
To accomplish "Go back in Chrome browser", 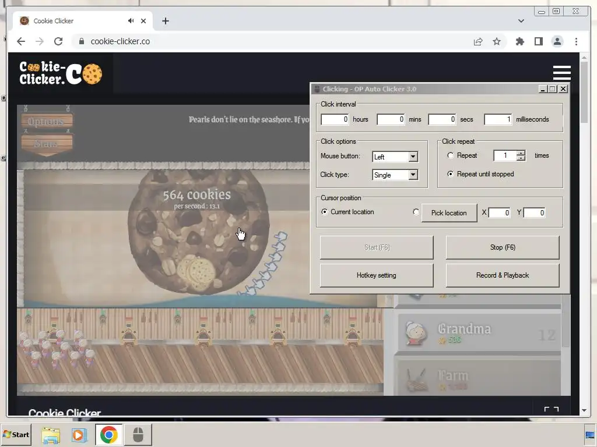I will 21,41.
